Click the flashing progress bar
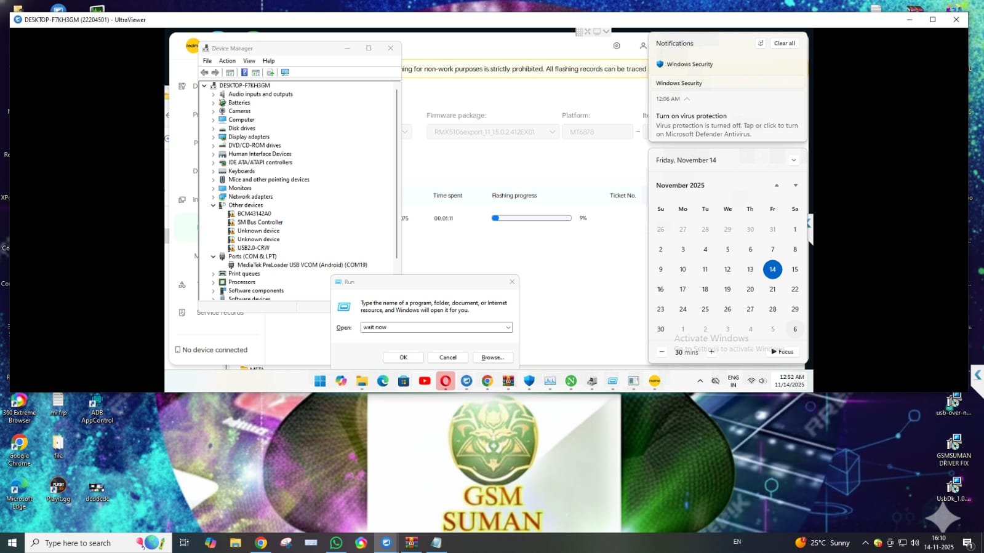Screen dimensions: 984x553 click(x=532, y=218)
